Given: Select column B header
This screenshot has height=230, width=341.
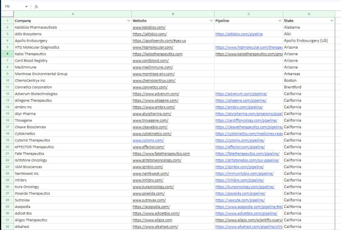Looking at the screenshot, I should pyautogui.click(x=173, y=14).
